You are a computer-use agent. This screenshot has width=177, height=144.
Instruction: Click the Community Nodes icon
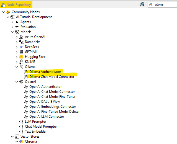8,12
